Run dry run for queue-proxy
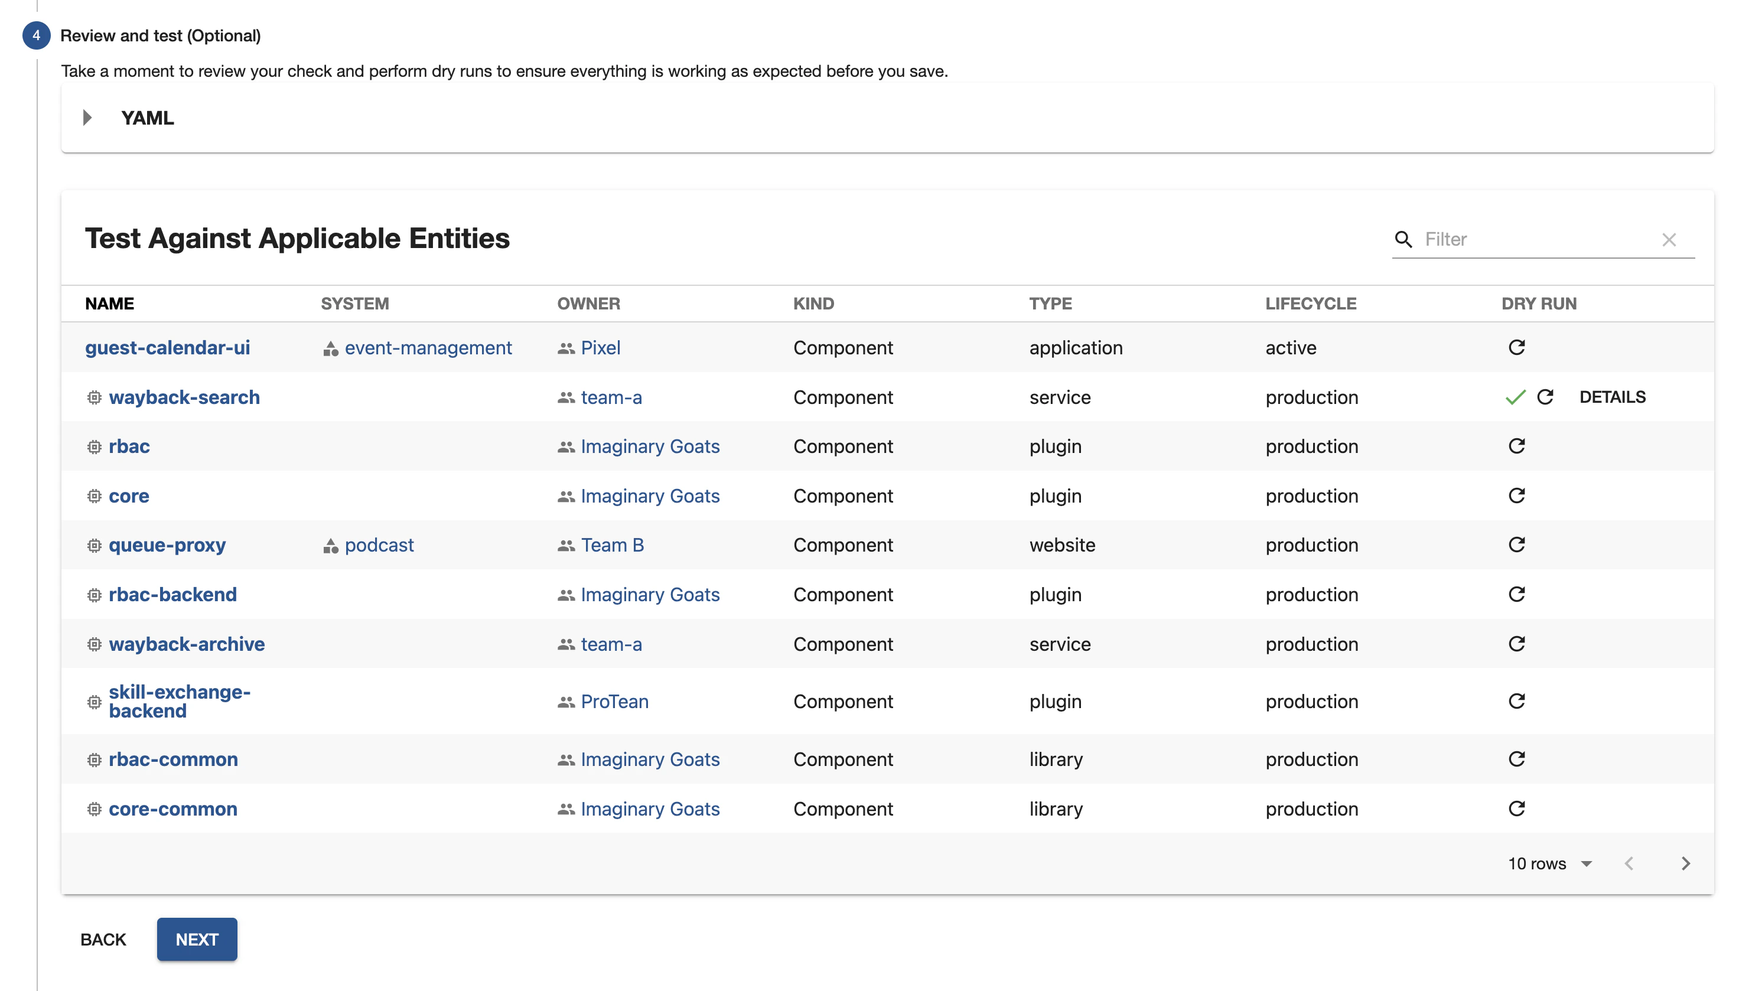1752x991 pixels. pos(1516,545)
